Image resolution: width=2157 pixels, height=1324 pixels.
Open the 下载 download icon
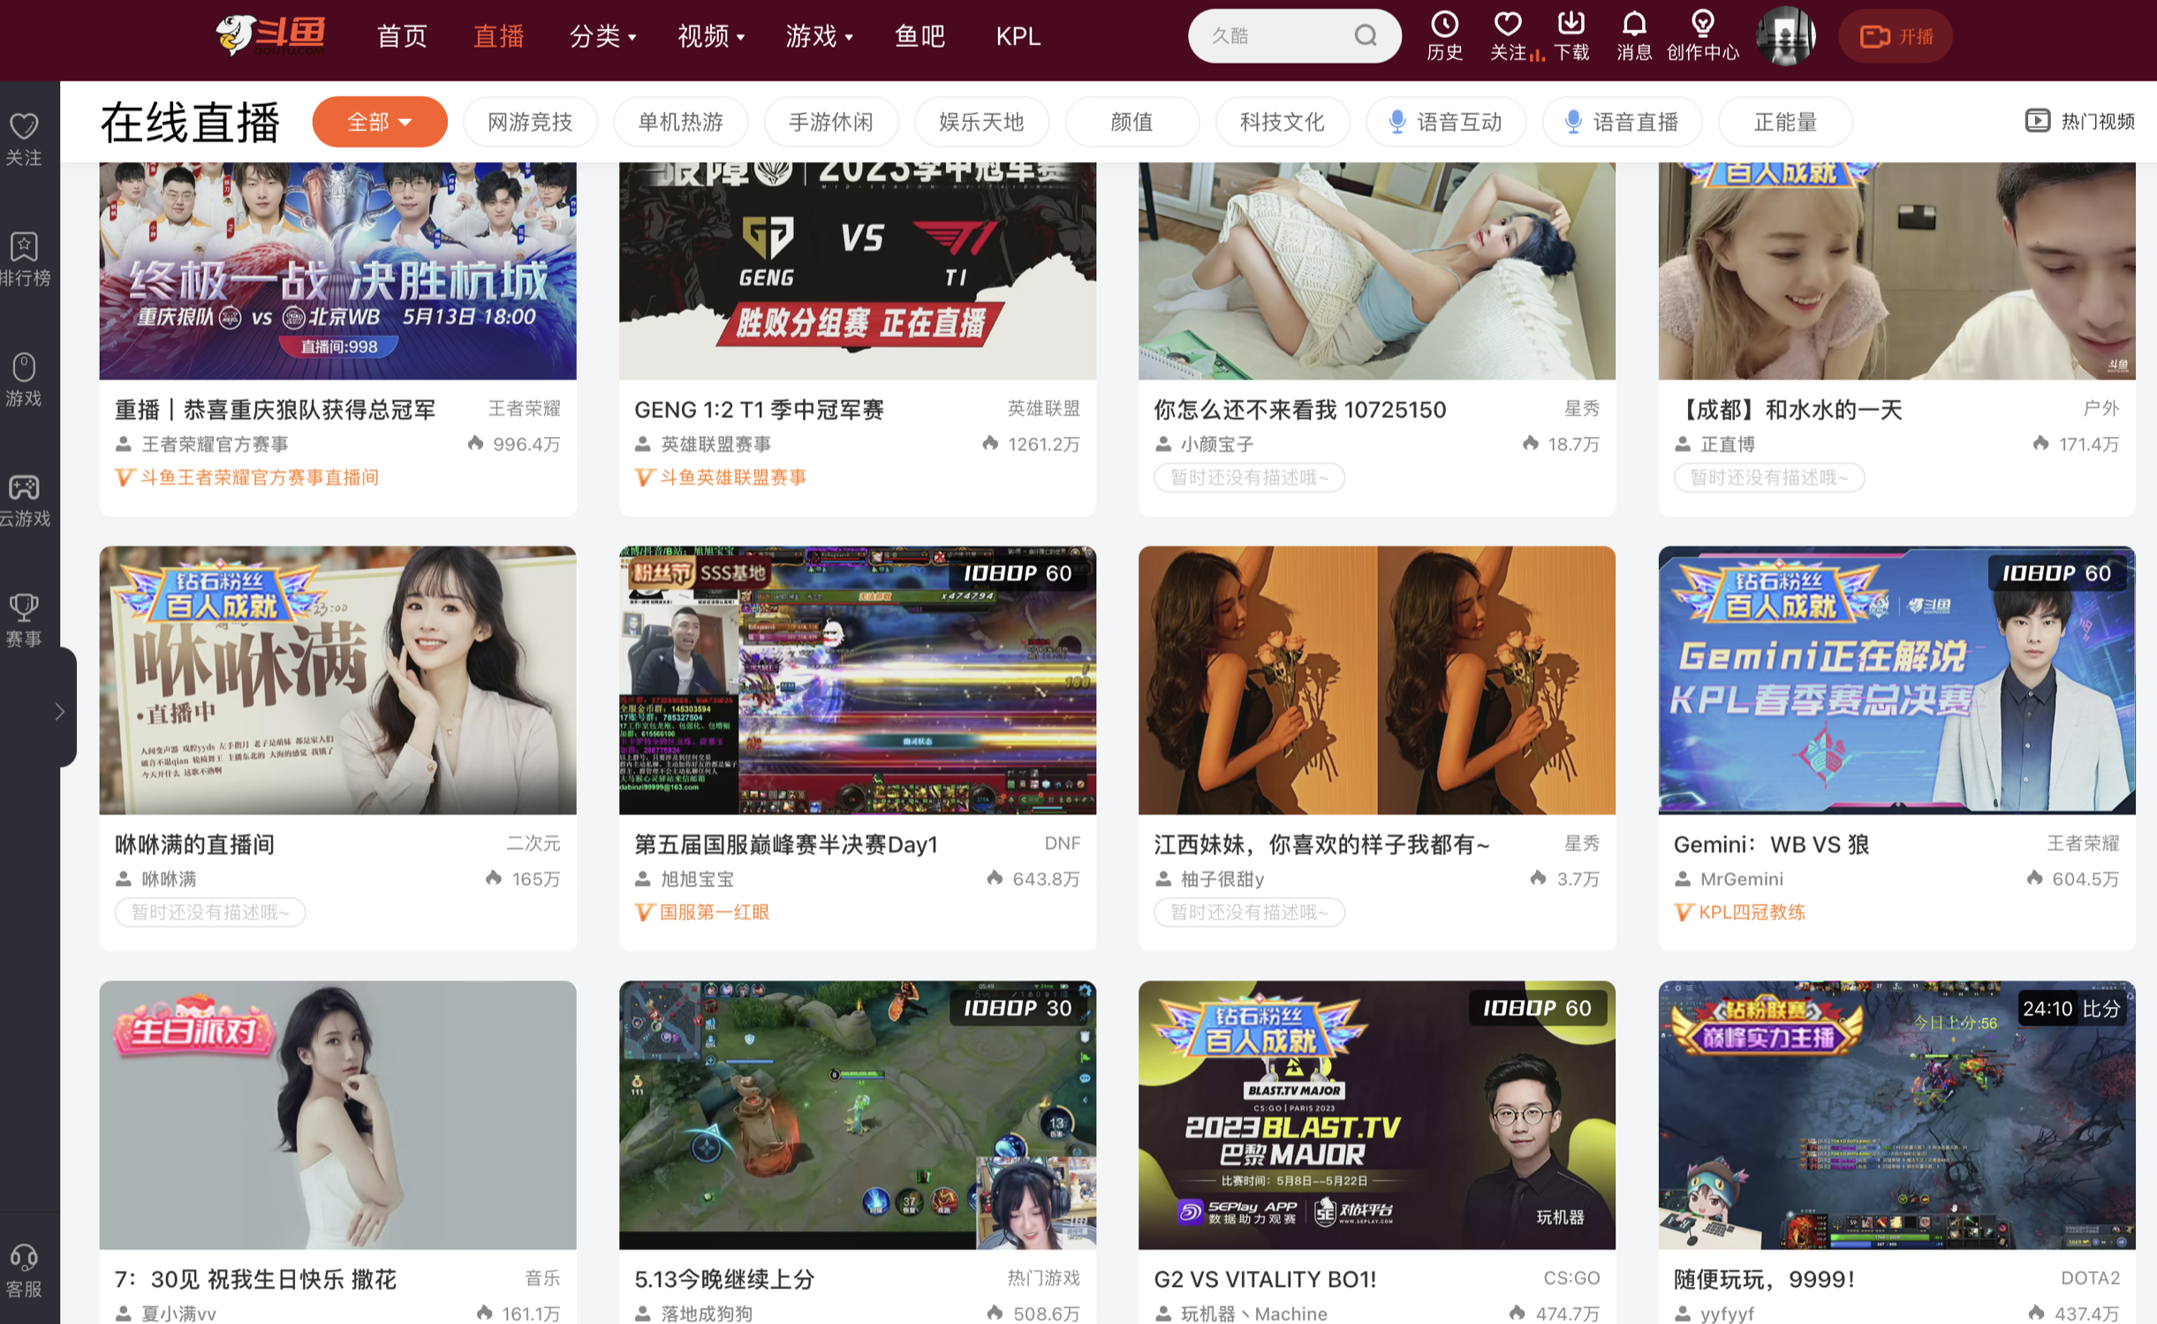point(1570,24)
